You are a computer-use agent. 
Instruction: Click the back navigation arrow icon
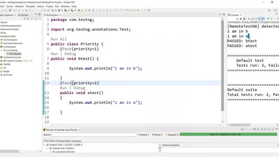[135, 10]
